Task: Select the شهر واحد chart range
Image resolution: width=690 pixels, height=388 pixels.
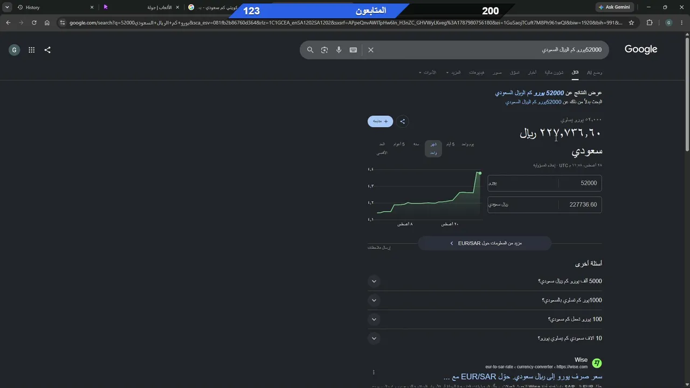Action: [x=433, y=149]
